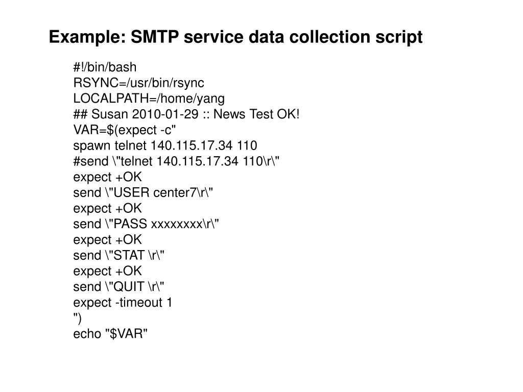Viewport: 523px width, 392px height.
Task: Click the expect +OK line above send STAT
Action: coord(108,240)
